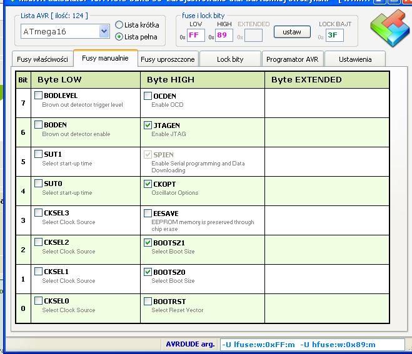Select the Lista krótka radio option
412x354 pixels.
click(119, 25)
